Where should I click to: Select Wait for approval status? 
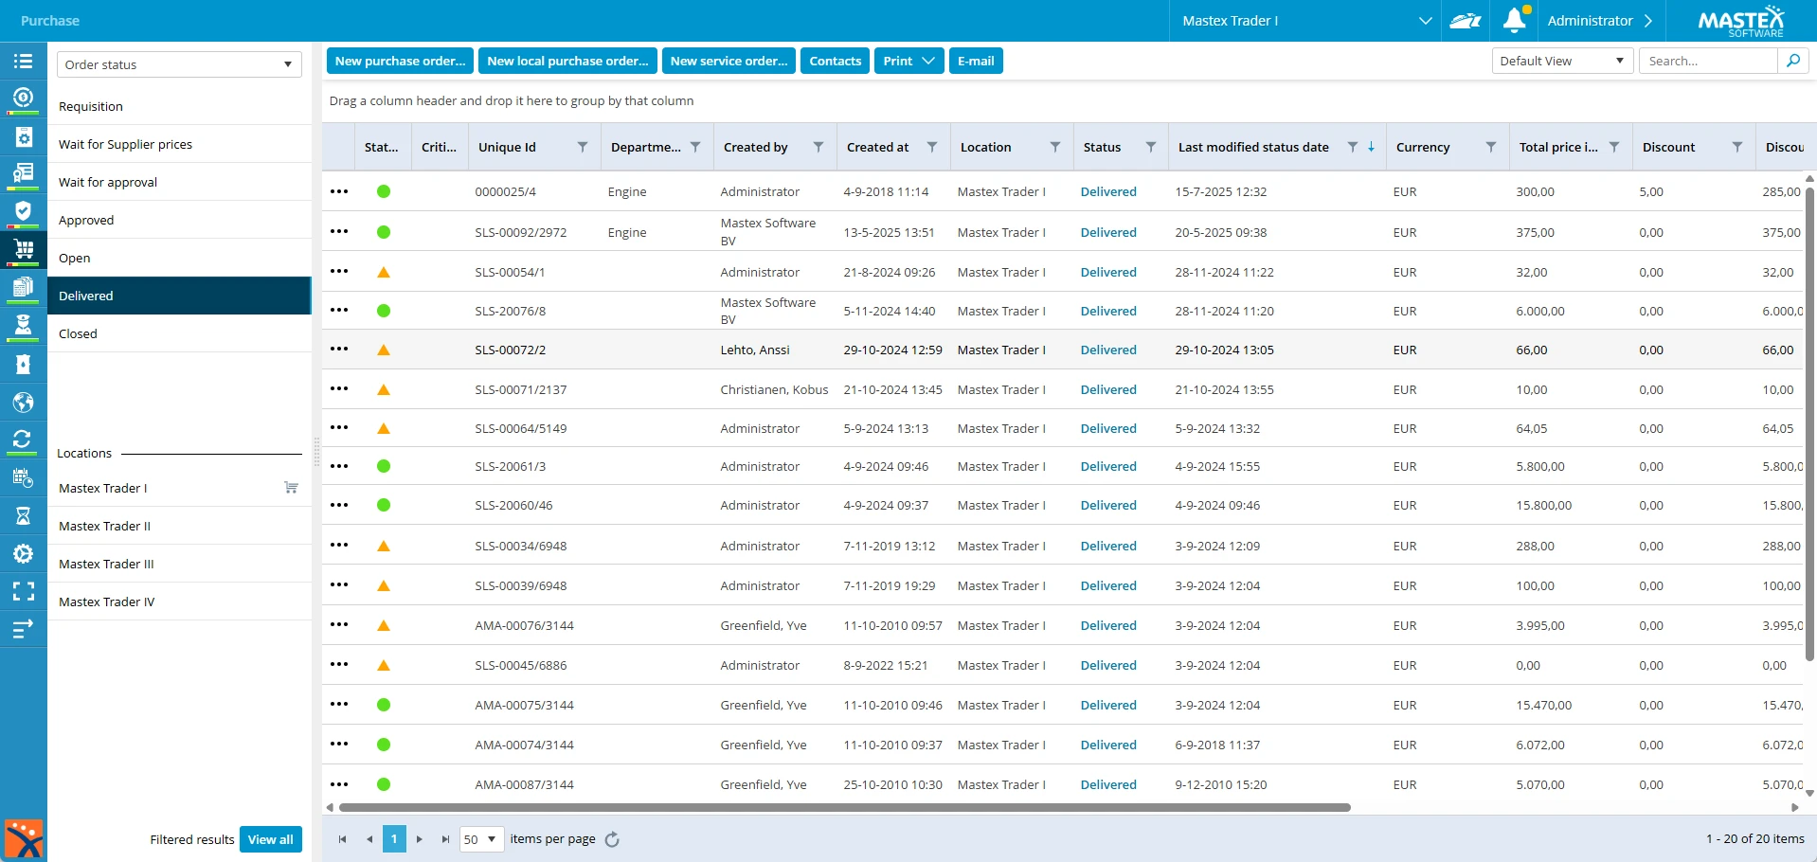pyautogui.click(x=179, y=182)
